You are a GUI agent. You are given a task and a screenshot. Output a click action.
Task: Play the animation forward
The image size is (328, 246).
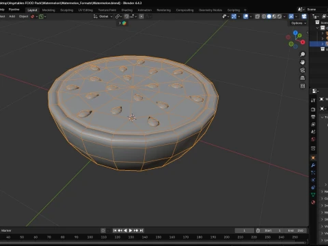(x=131, y=230)
